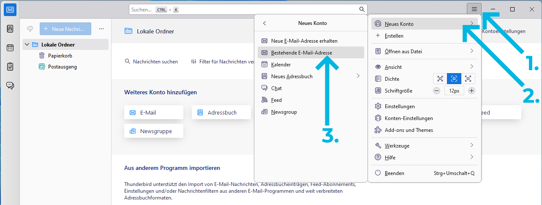Open the Calendar sidebar icon

[10, 48]
